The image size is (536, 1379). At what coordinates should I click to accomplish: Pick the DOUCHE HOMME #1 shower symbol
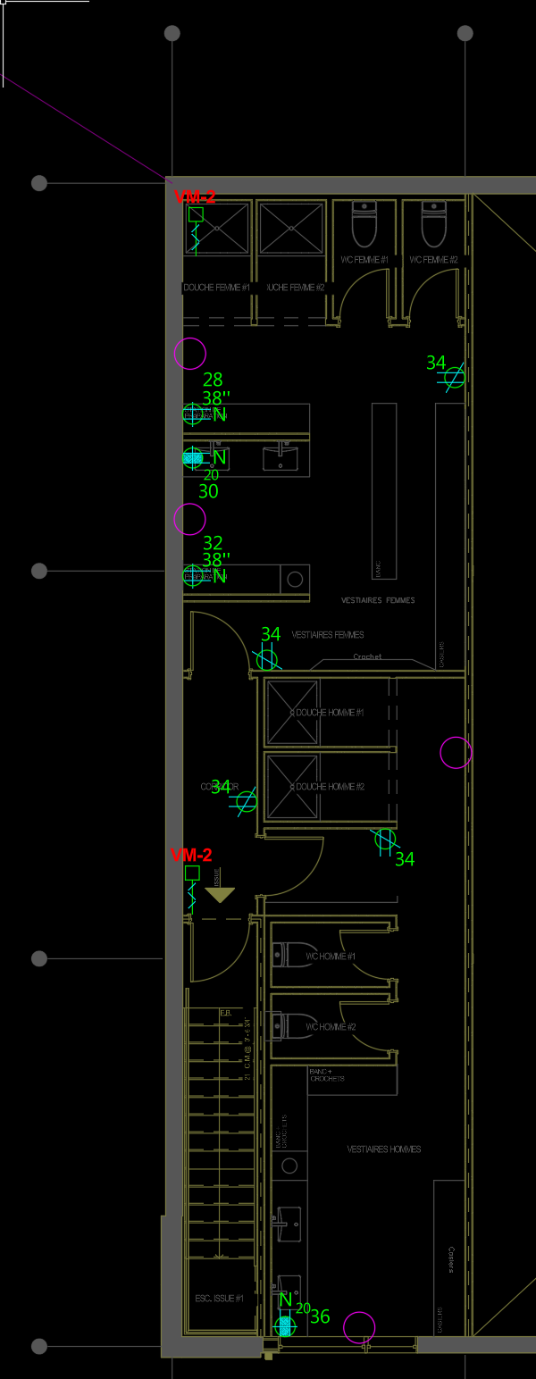click(292, 713)
